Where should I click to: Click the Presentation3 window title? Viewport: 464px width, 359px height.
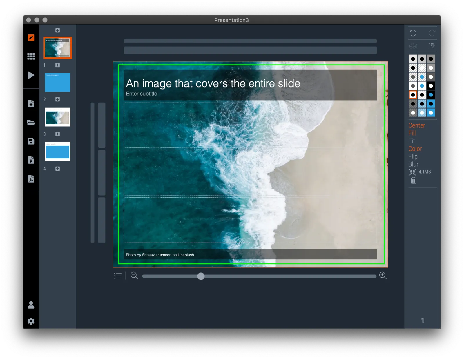[231, 20]
